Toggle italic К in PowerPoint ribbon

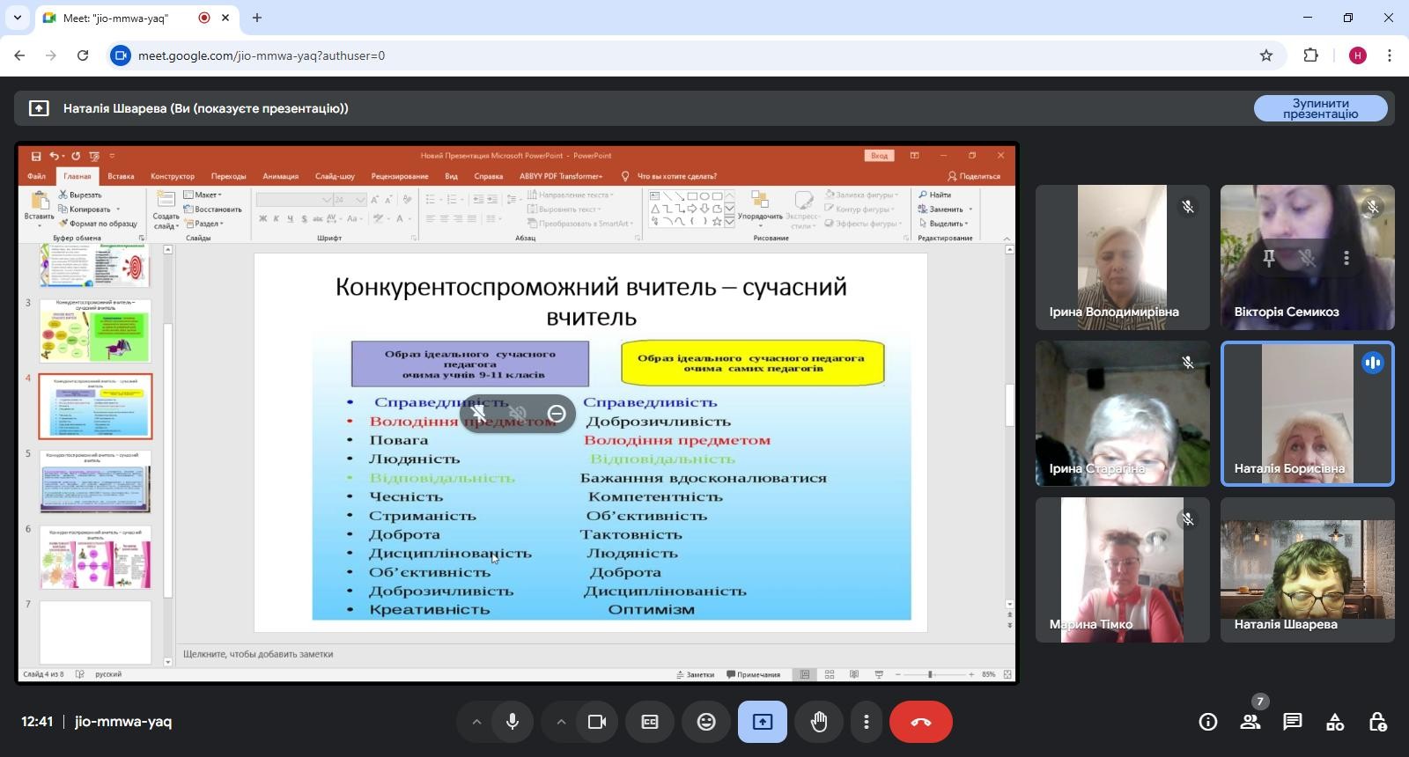tap(276, 218)
